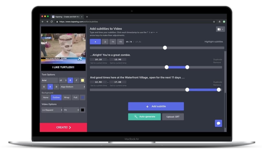
Task: Open a new browser tab
Action: pyautogui.click(x=86, y=16)
